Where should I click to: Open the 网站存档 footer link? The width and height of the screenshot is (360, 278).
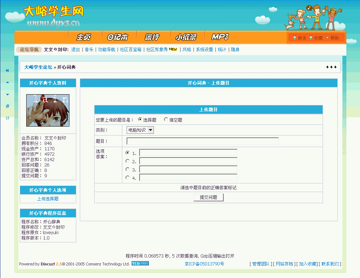click(x=284, y=264)
